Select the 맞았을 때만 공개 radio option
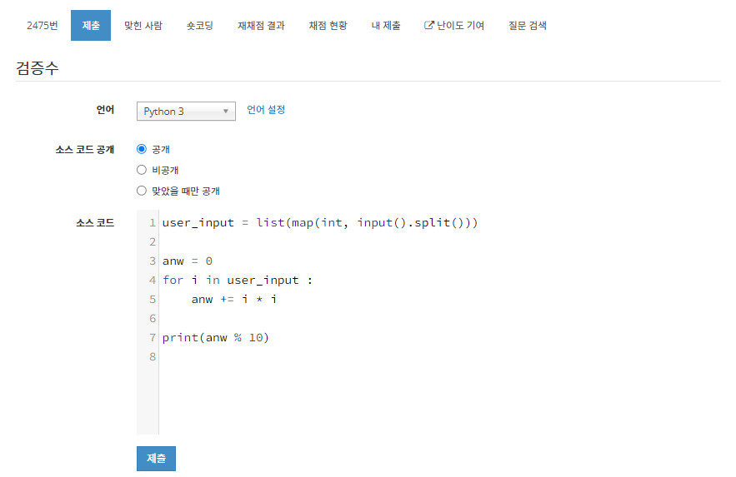Viewport: 736px width, 477px height. [142, 191]
